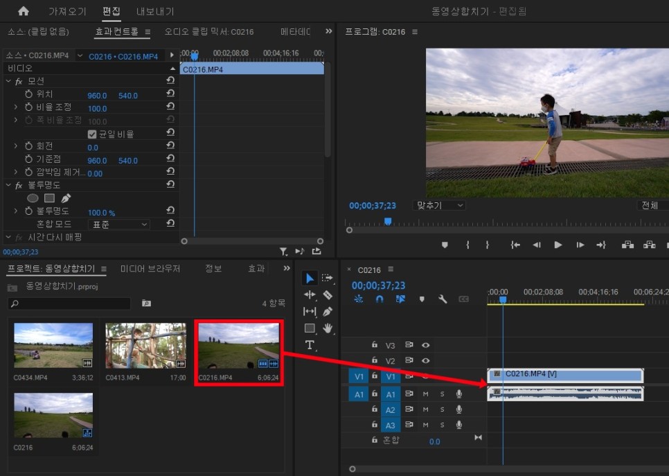Select the Pen tool in toolbox
The width and height of the screenshot is (669, 476).
coord(328,312)
